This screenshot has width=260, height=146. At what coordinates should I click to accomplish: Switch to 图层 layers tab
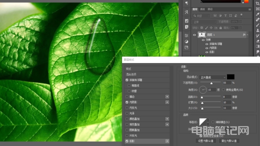195,9
